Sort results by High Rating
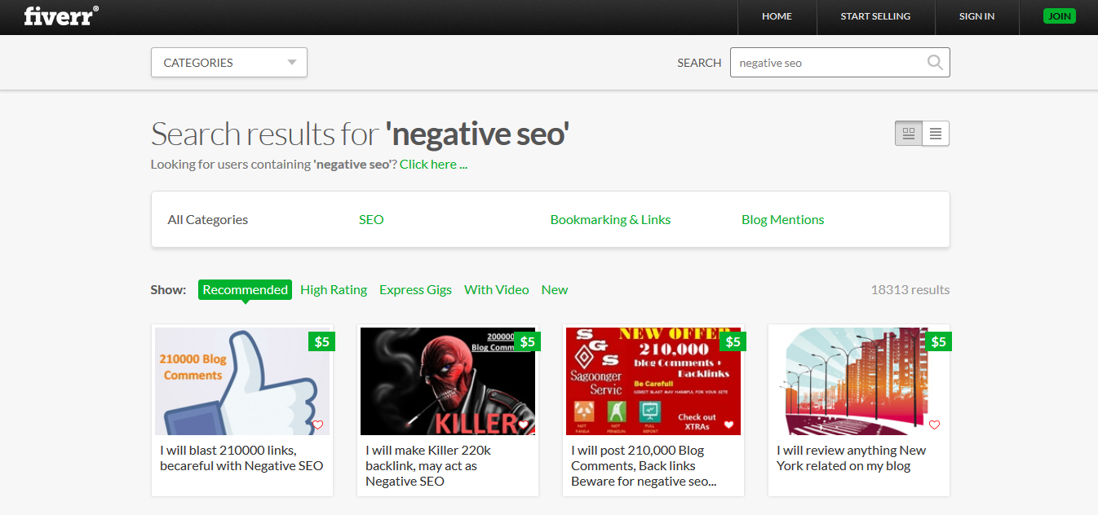This screenshot has height=515, width=1098. click(x=334, y=289)
